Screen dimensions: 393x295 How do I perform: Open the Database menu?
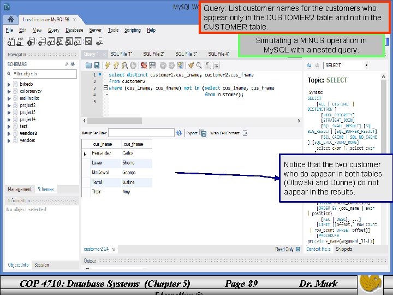click(74, 30)
